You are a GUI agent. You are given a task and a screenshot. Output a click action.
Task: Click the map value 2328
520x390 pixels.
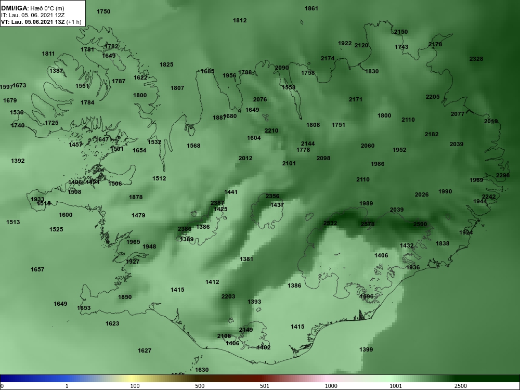click(476, 59)
